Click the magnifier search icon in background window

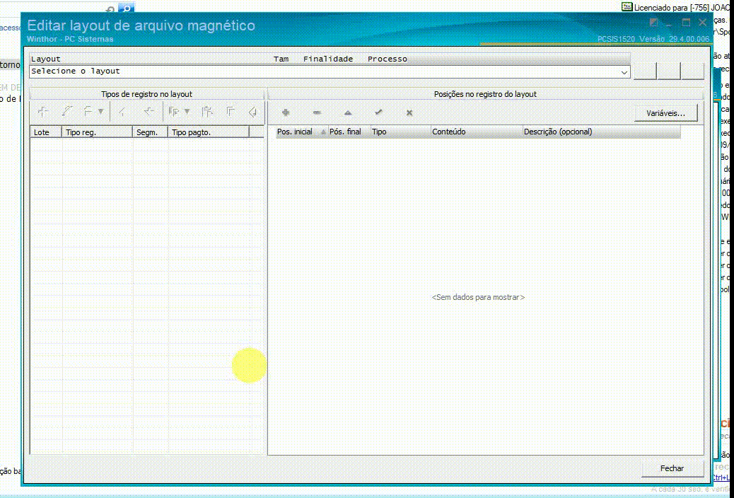pos(126,8)
